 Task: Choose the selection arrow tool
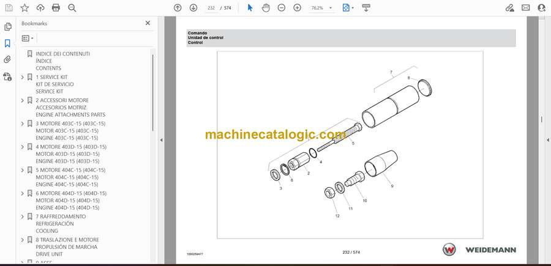point(250,8)
